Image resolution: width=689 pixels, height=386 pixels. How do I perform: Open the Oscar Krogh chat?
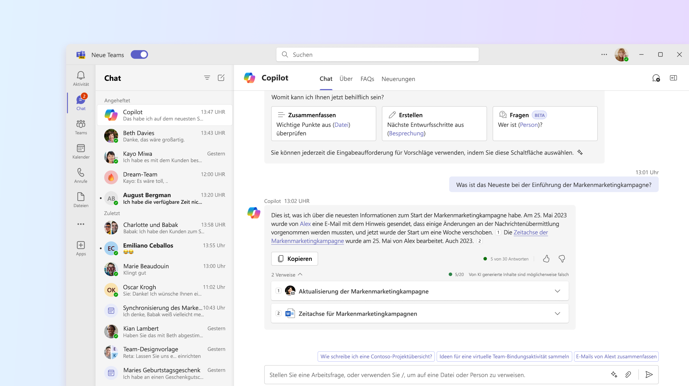click(x=165, y=290)
